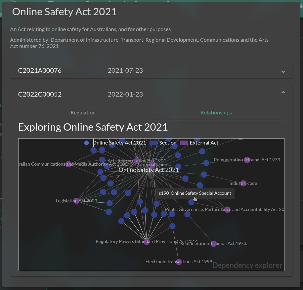Click the central Online Safety Act 2021 node label
This screenshot has height=290, width=303.
pos(149,170)
